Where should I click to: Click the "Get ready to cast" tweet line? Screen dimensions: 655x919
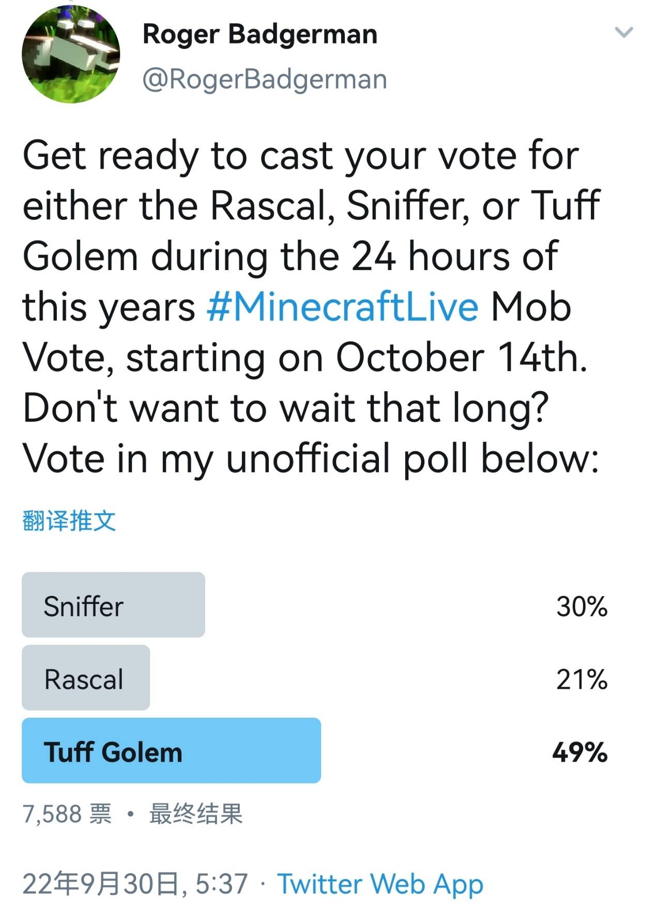tap(300, 155)
